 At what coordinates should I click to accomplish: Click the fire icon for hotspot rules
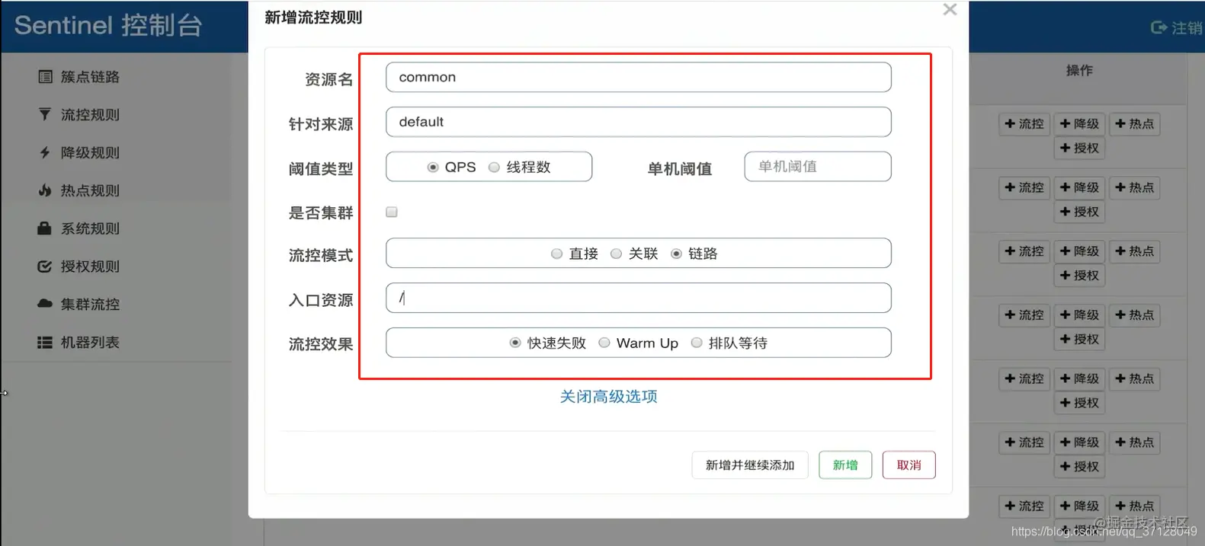[x=45, y=190]
